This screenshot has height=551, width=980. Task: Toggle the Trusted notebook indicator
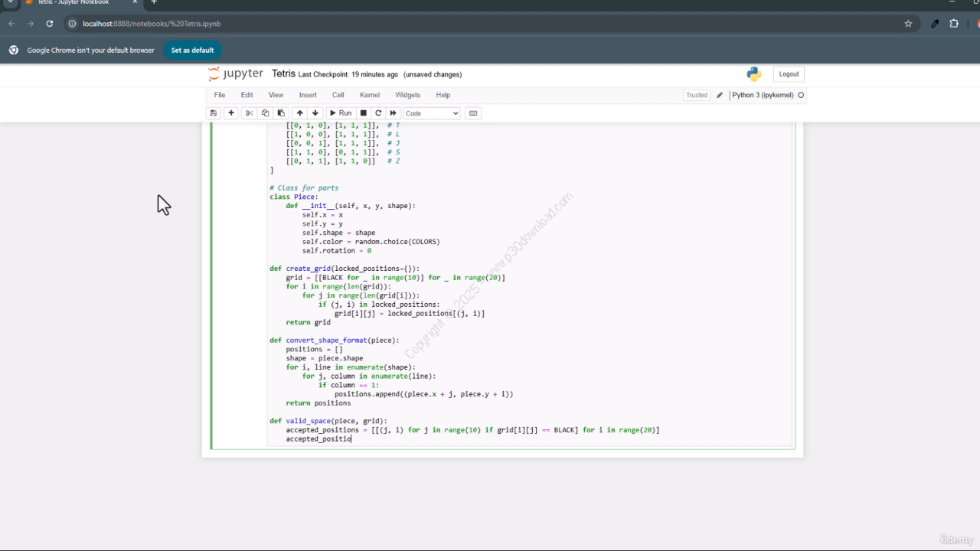point(697,95)
